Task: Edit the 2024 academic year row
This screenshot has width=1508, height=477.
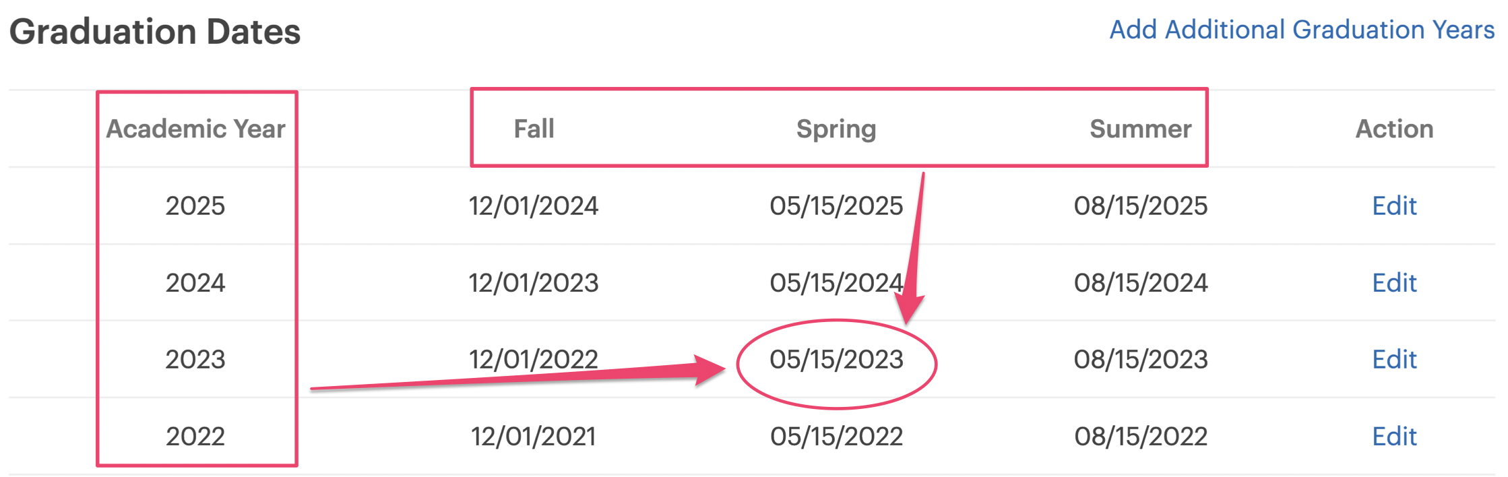Action: 1394,282
